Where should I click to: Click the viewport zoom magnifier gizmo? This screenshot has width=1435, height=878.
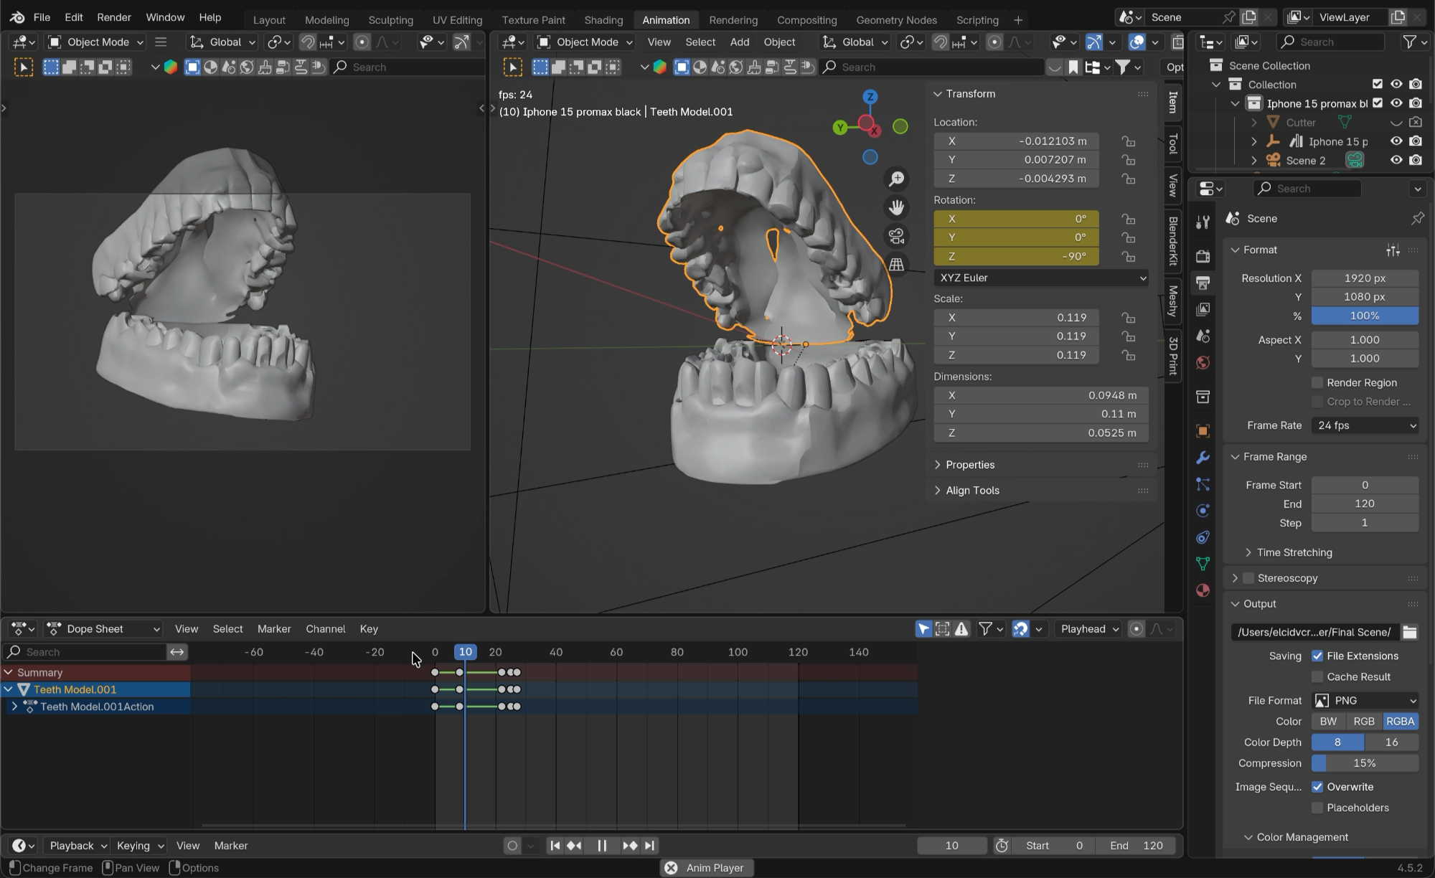897,179
